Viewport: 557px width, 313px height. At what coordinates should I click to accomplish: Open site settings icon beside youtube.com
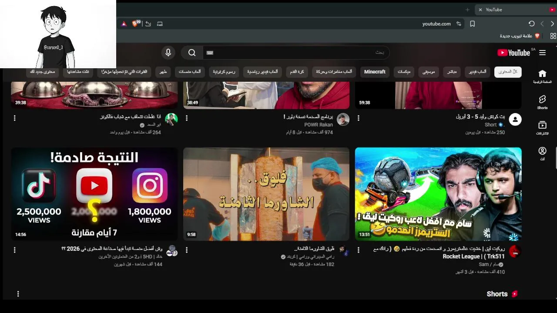pos(459,23)
